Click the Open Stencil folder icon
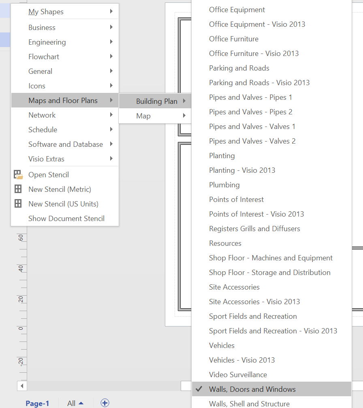363x408 pixels. [18, 174]
